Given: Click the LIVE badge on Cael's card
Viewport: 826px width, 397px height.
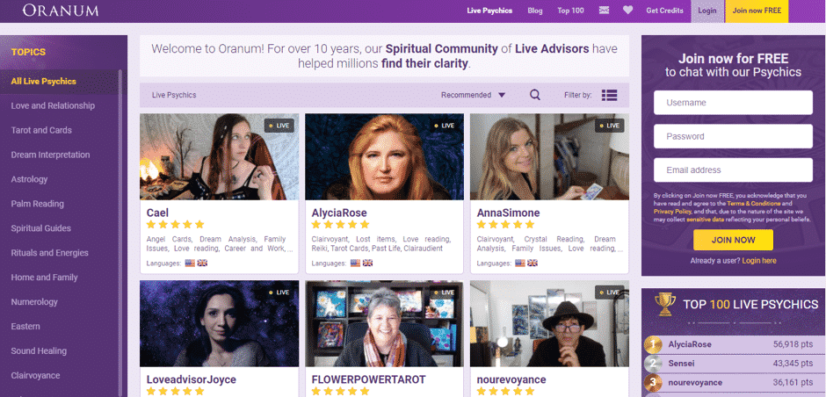Looking at the screenshot, I should tap(279, 126).
